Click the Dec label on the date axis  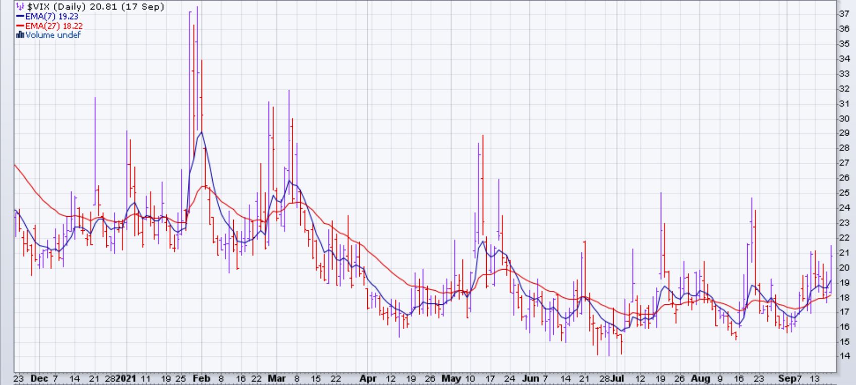(38, 378)
